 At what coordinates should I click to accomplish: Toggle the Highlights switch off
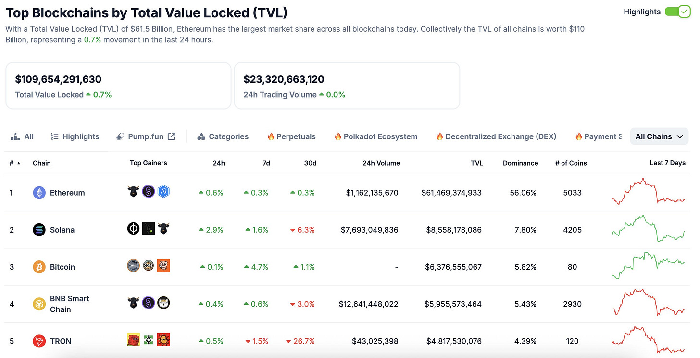(x=677, y=12)
